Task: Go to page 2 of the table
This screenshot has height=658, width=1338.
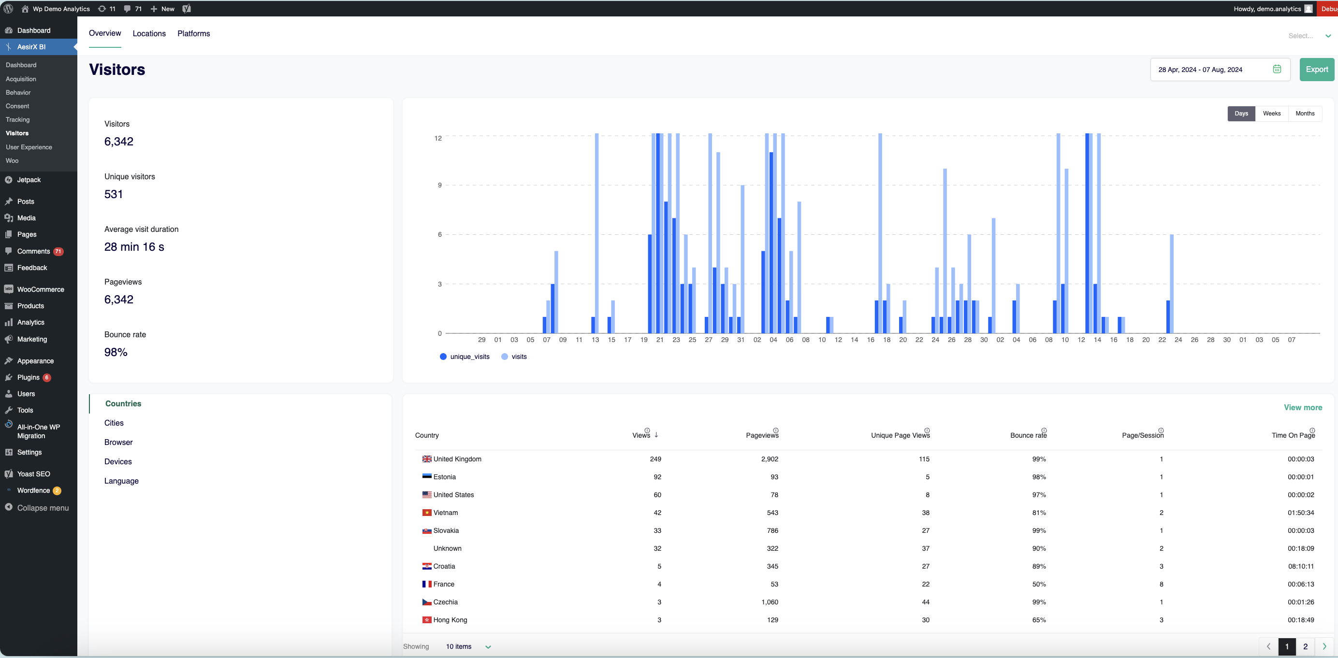Action: (1305, 646)
